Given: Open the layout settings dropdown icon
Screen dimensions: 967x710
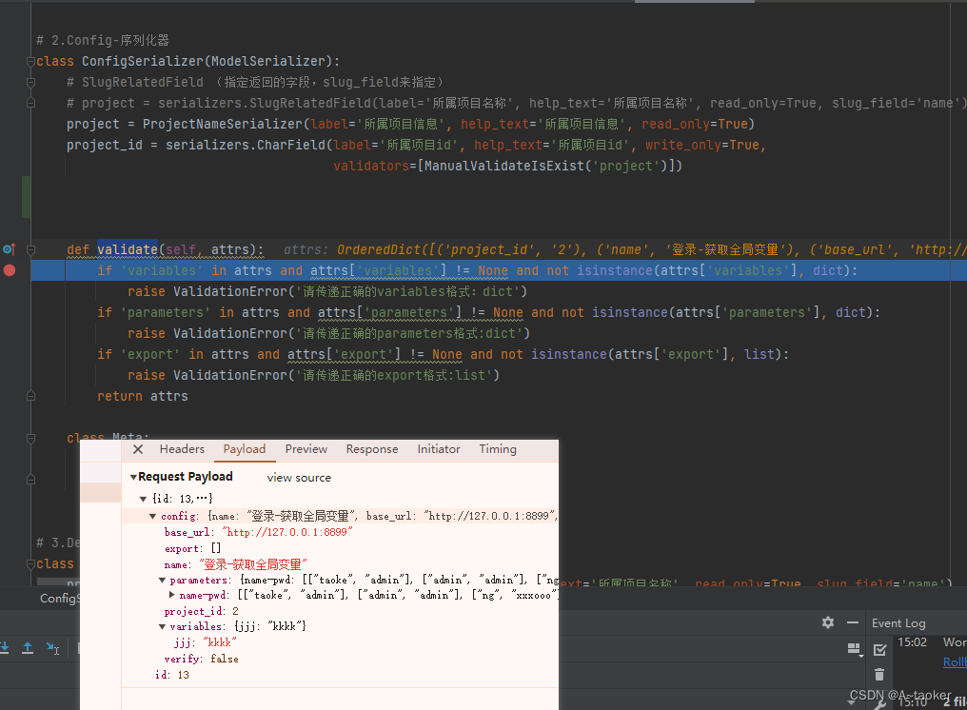Looking at the screenshot, I should [x=855, y=649].
